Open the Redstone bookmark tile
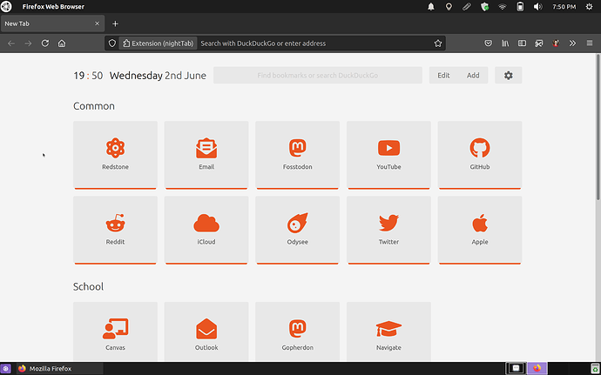This screenshot has width=601, height=375. [115, 155]
